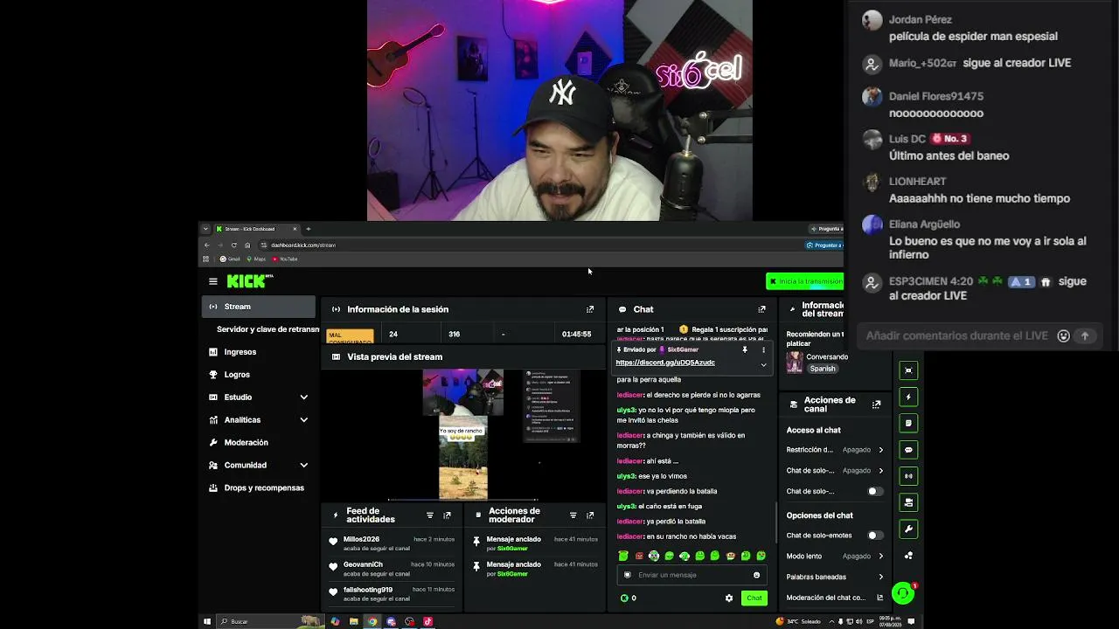Open emoji picker in LIVE comment box
Image resolution: width=1119 pixels, height=629 pixels.
(x=1063, y=335)
